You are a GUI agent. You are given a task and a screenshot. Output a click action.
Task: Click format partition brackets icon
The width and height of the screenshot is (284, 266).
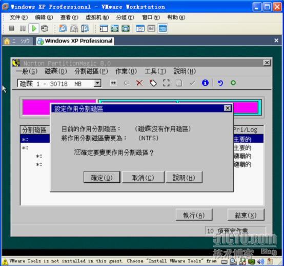(x=166, y=83)
